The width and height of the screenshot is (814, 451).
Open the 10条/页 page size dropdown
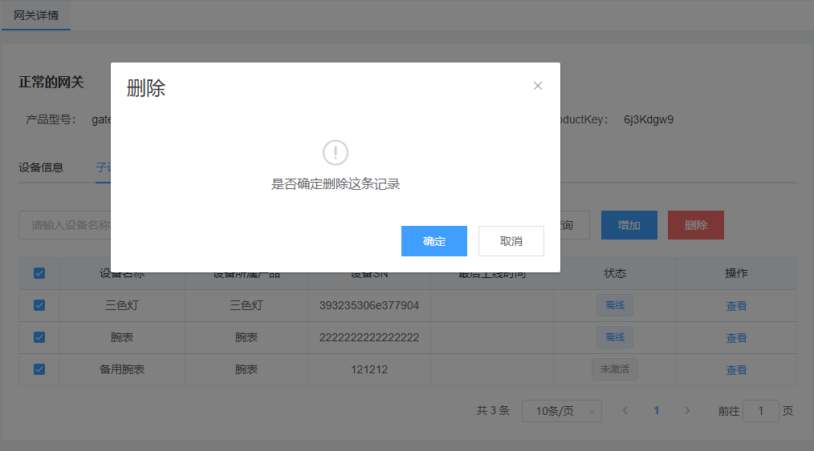[x=561, y=411]
